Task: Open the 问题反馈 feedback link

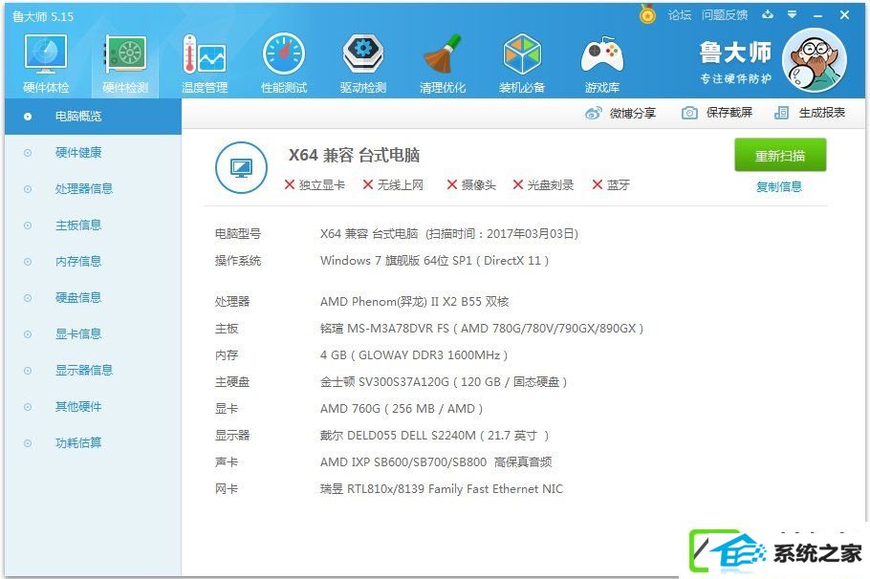Action: 725,15
